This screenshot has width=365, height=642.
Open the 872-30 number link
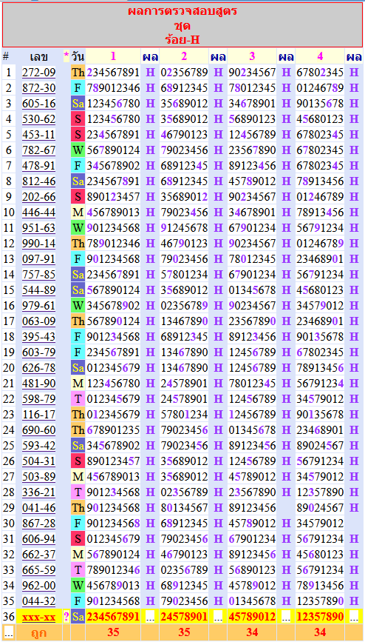[x=39, y=88]
